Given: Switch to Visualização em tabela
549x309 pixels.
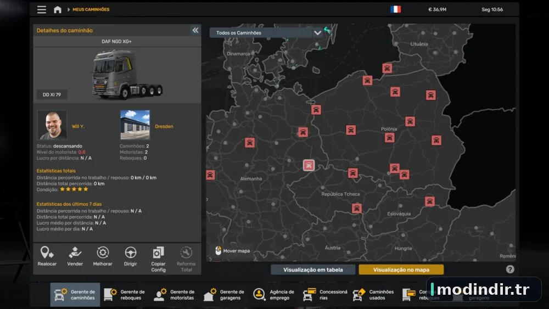Looking at the screenshot, I should pyautogui.click(x=313, y=270).
